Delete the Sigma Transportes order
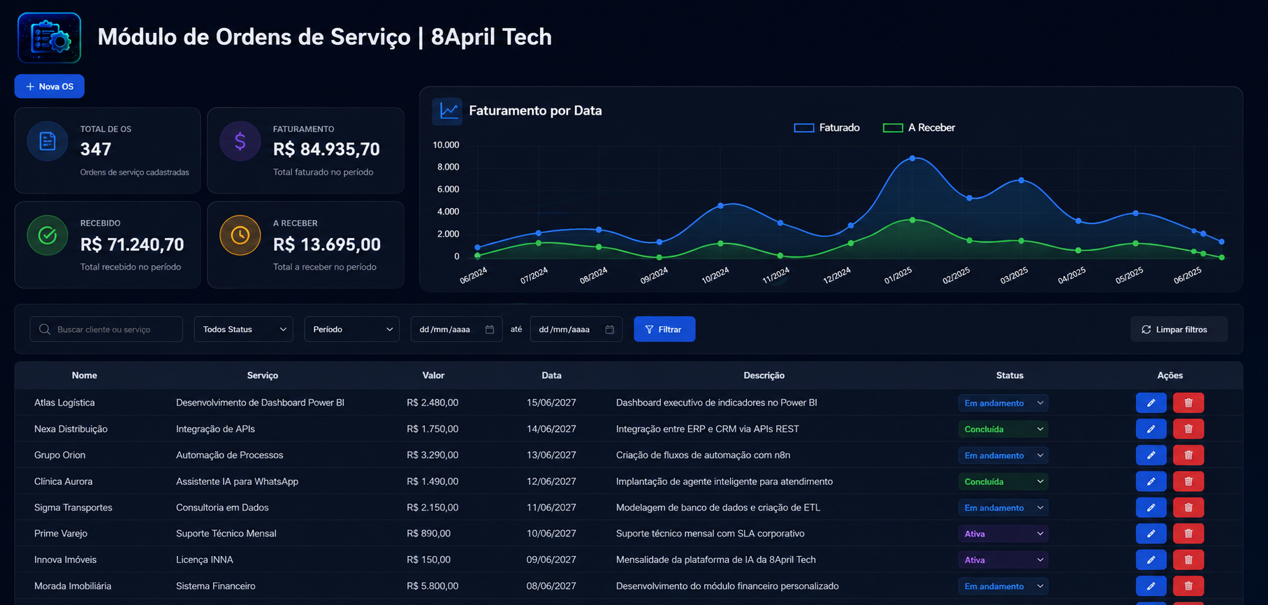Screen dimensions: 1268x605 coord(1188,507)
